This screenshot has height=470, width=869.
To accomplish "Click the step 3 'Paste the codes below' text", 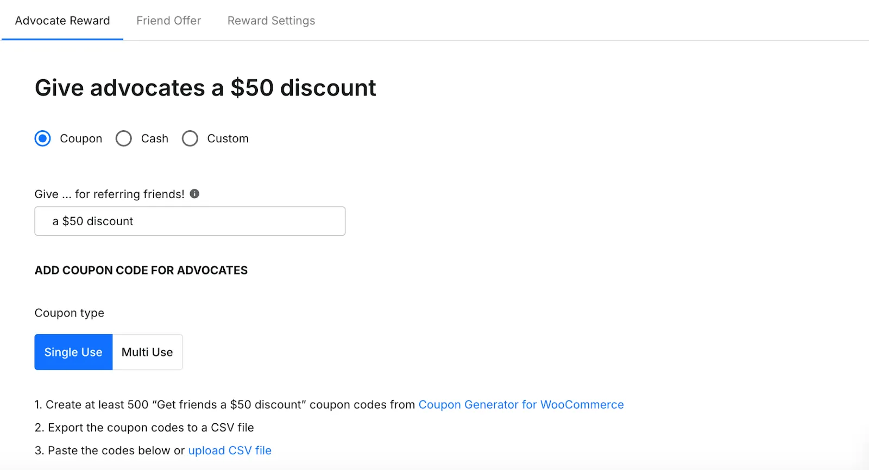I will coord(110,450).
